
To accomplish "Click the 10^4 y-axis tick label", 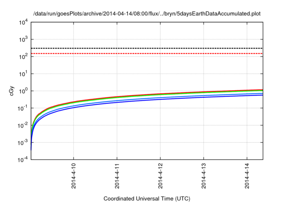I will coord(23,22).
